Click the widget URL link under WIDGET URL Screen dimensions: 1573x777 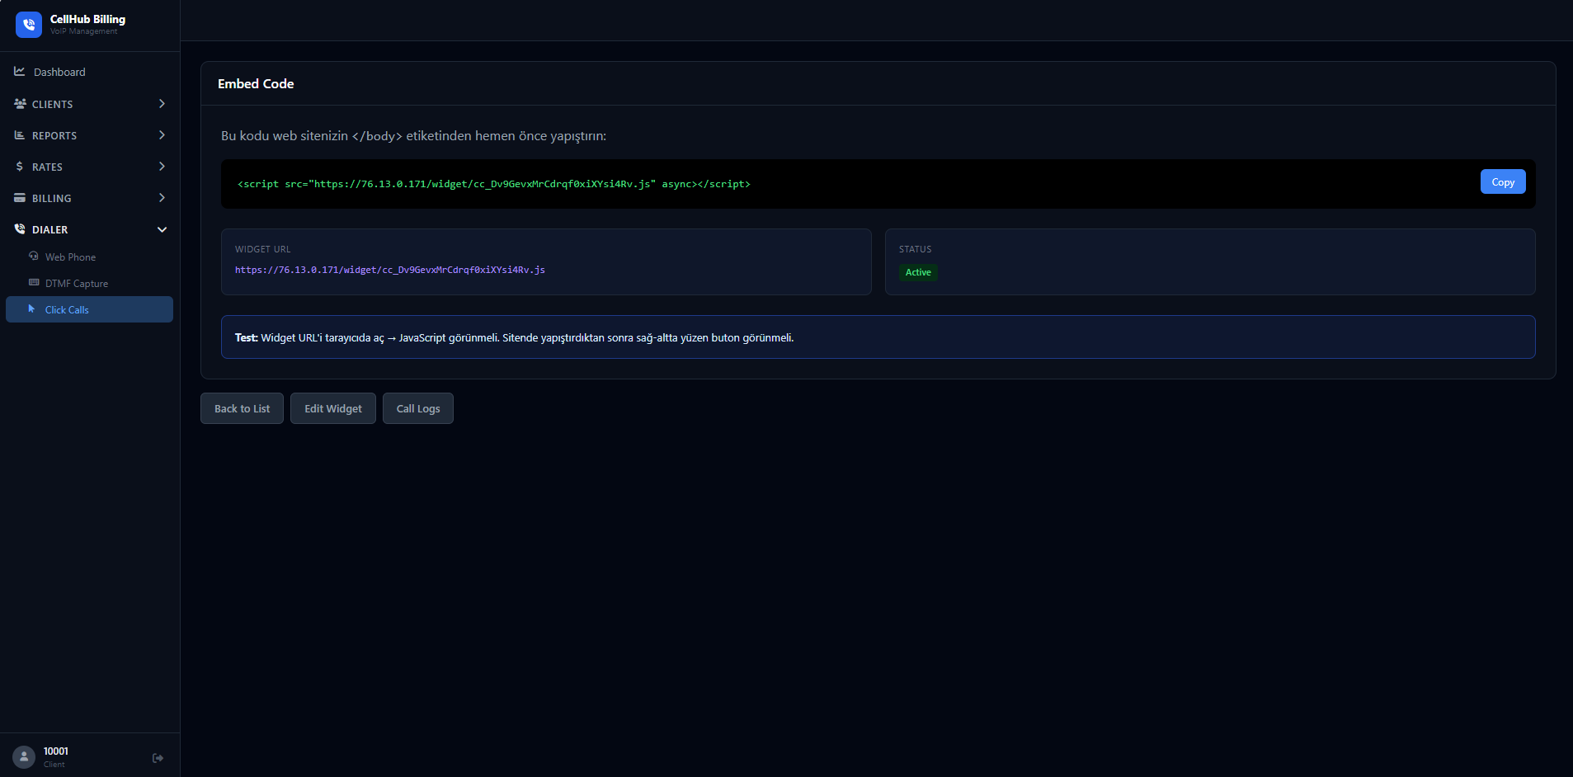pyautogui.click(x=389, y=270)
